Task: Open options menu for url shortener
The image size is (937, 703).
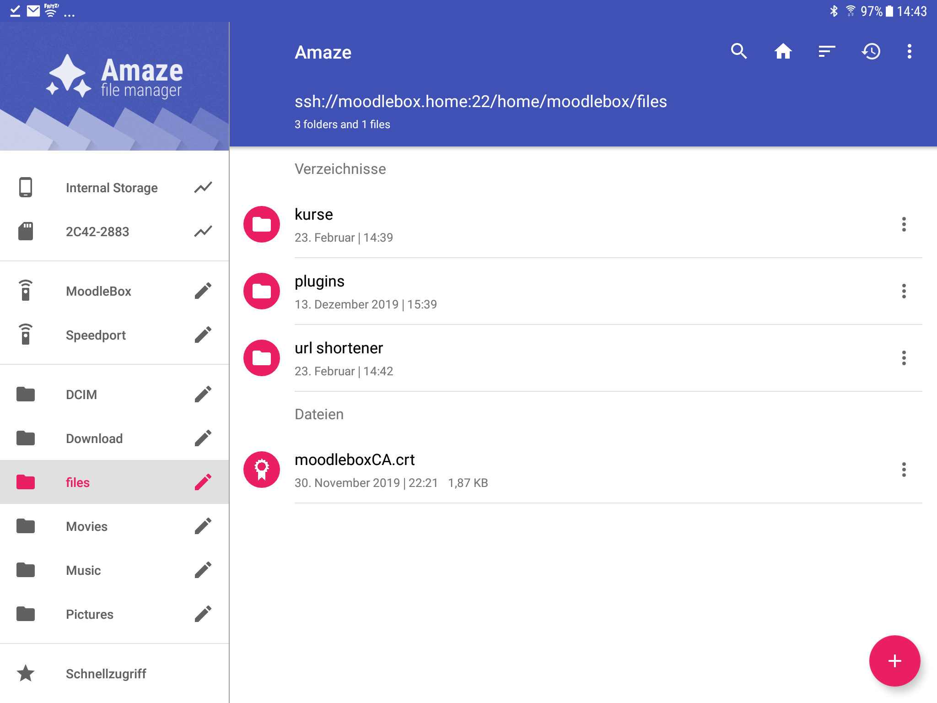Action: click(x=904, y=358)
